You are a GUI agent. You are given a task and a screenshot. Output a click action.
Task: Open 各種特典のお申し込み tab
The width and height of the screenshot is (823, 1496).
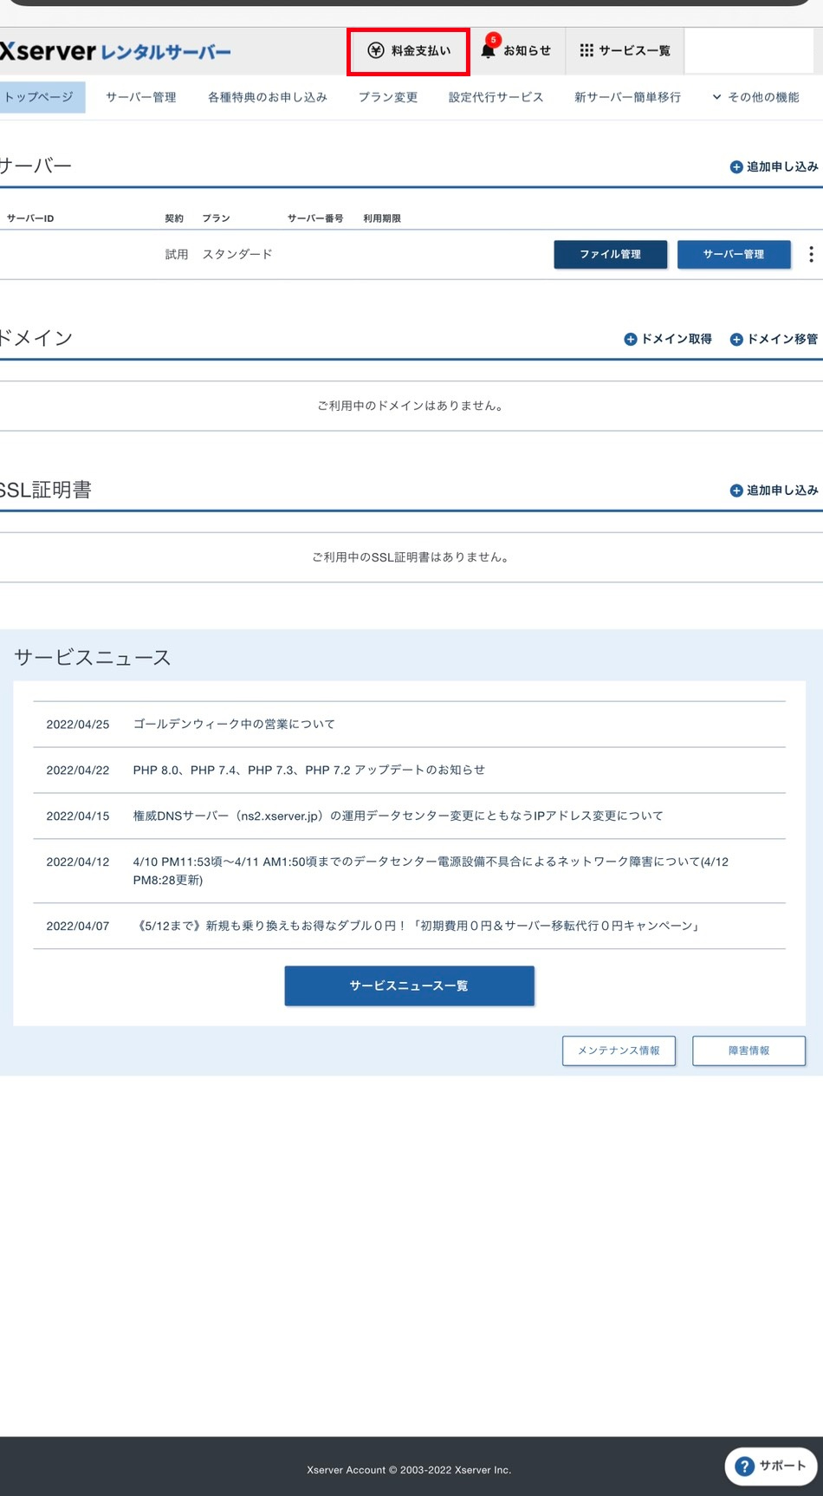[x=267, y=97]
